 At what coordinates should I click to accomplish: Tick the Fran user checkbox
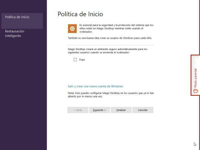coord(75,60)
